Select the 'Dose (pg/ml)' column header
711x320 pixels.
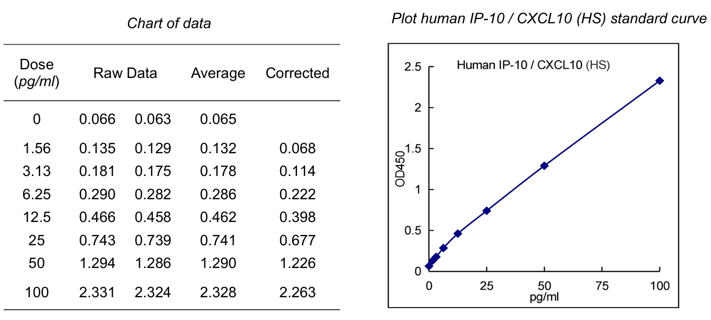click(37, 73)
